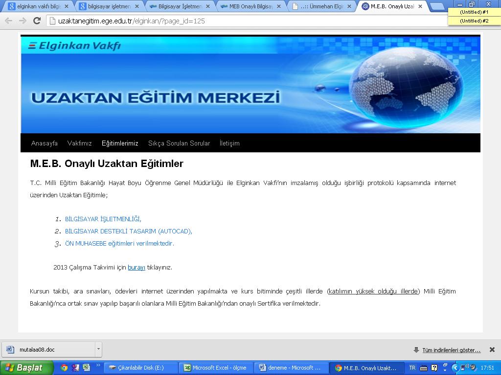Open a new tab button
Screen dimensions: 501x375
[437, 6]
